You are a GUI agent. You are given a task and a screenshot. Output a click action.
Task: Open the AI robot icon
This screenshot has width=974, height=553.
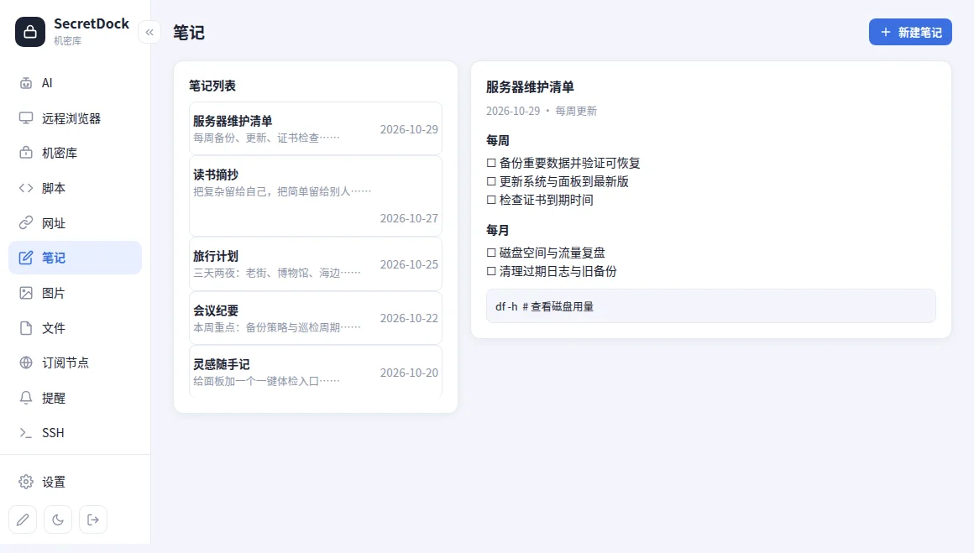(26, 83)
